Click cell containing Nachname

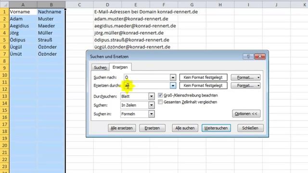(51, 12)
